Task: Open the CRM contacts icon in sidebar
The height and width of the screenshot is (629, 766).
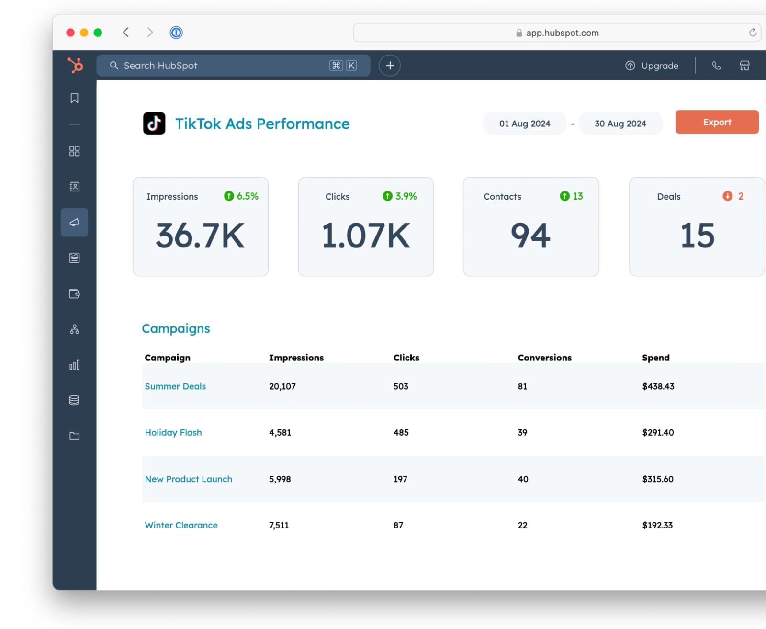Action: pyautogui.click(x=74, y=187)
